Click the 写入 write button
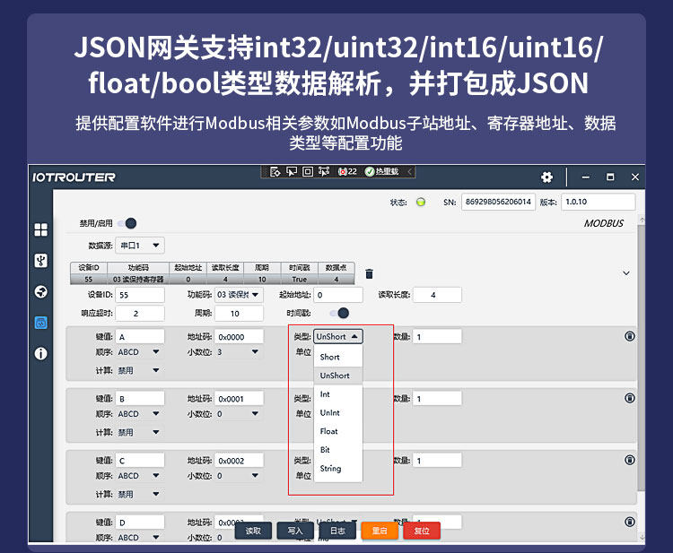The height and width of the screenshot is (553, 673). (x=295, y=531)
